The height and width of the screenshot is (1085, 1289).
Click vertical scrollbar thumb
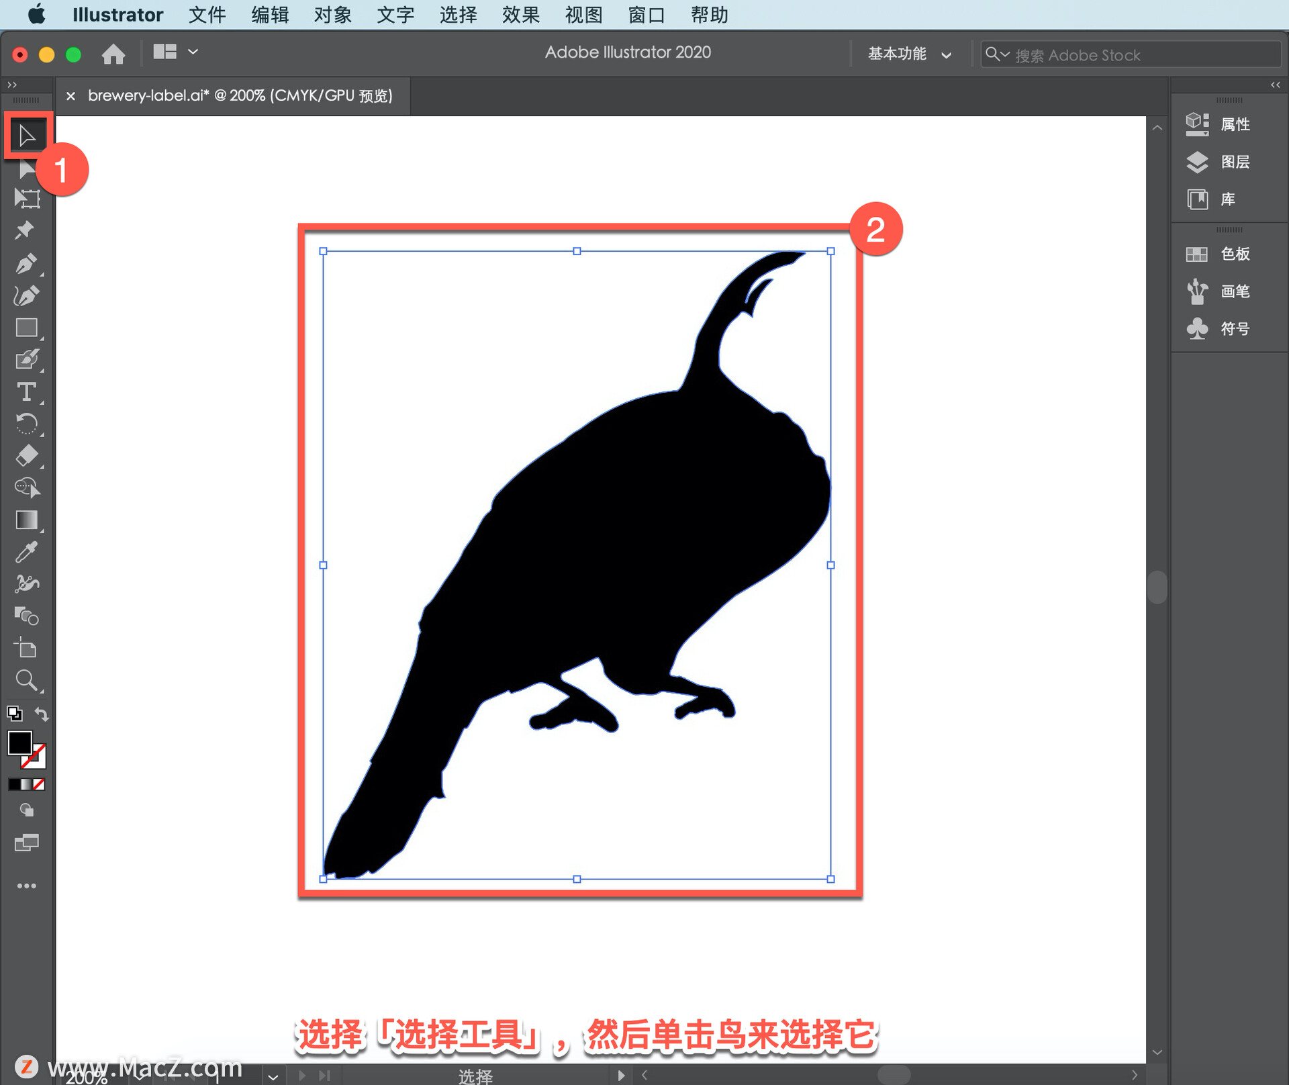pyautogui.click(x=1157, y=587)
